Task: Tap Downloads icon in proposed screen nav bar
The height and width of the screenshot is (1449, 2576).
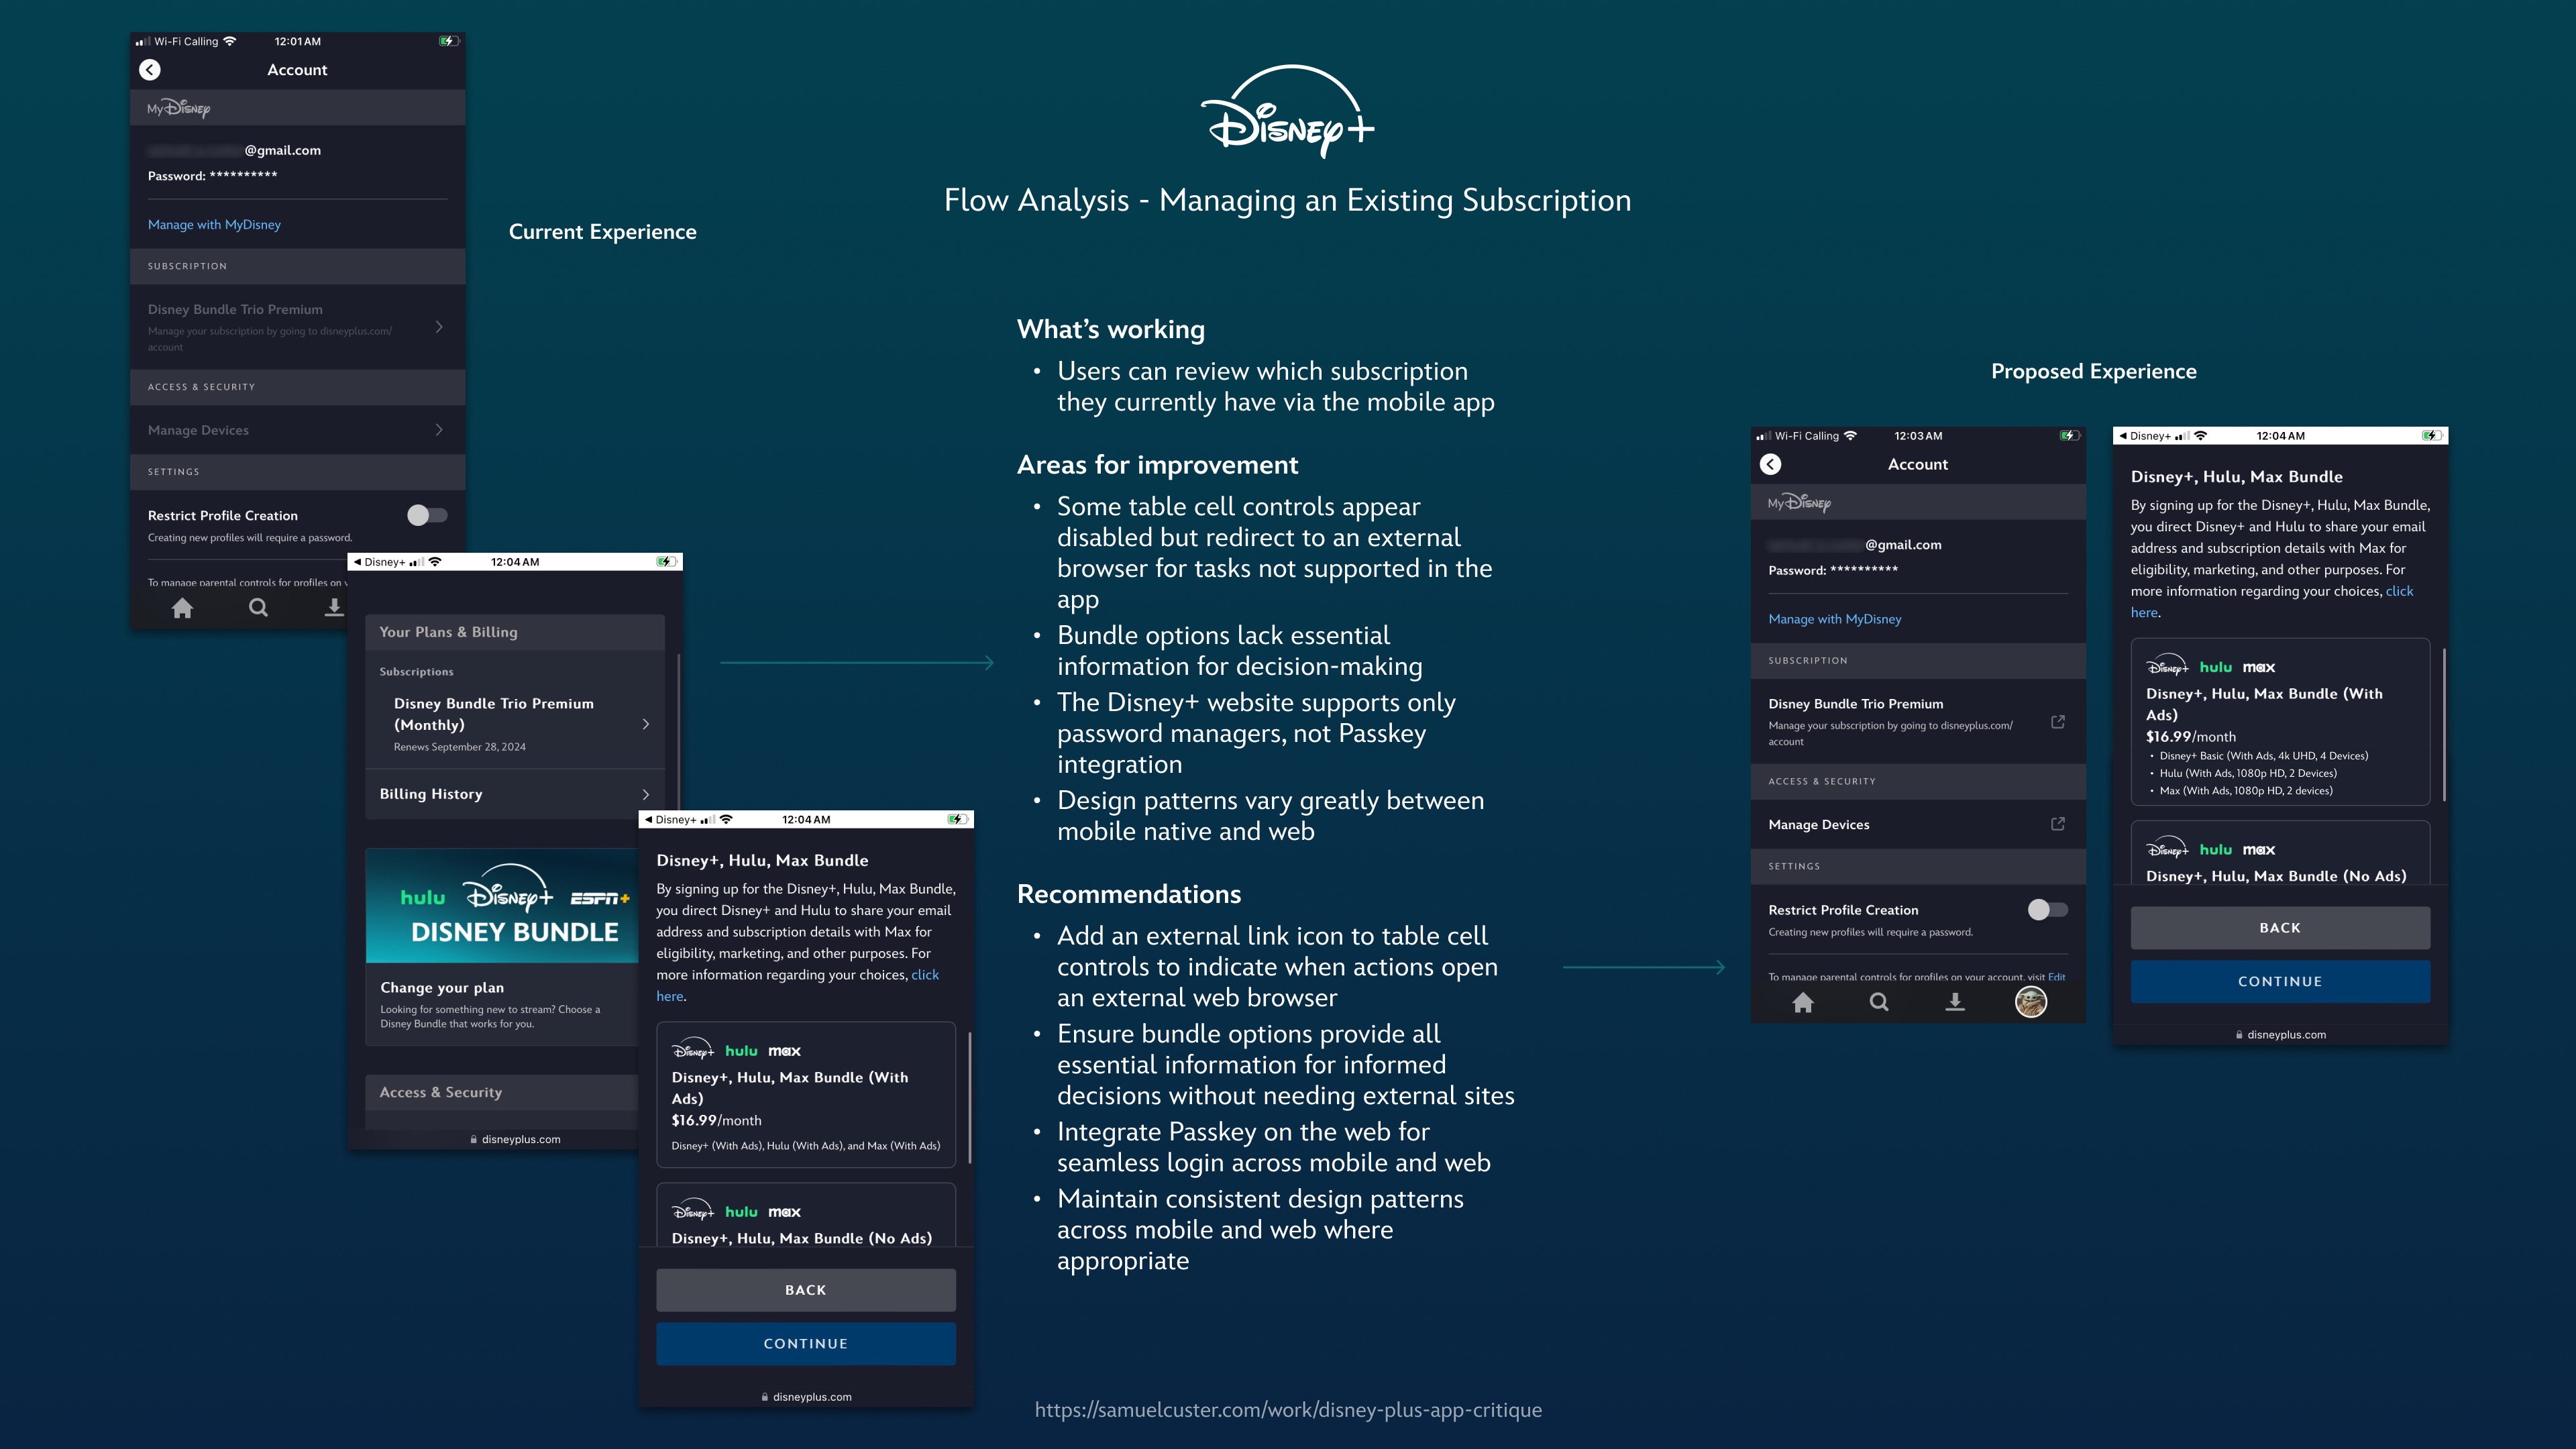Action: pyautogui.click(x=1954, y=1002)
